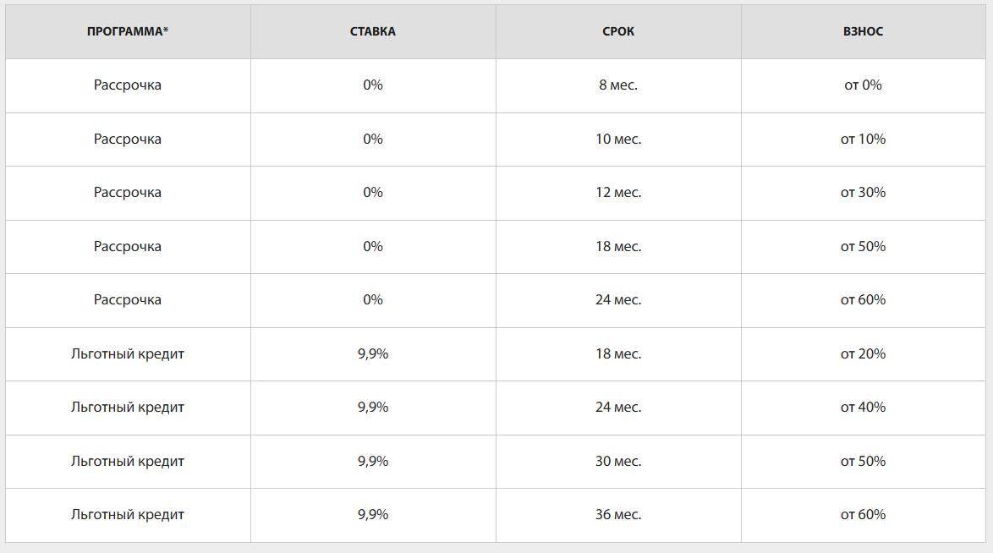Screen dimensions: 993x553
Task: Click Рассрочка in the 8 мес. row
Action: pos(128,85)
